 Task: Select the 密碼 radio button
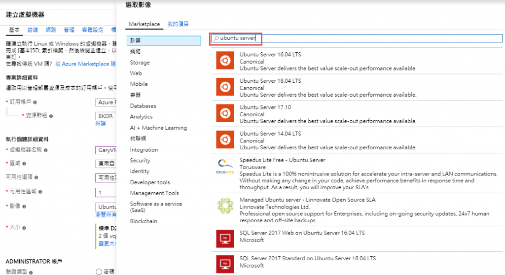tap(99, 272)
